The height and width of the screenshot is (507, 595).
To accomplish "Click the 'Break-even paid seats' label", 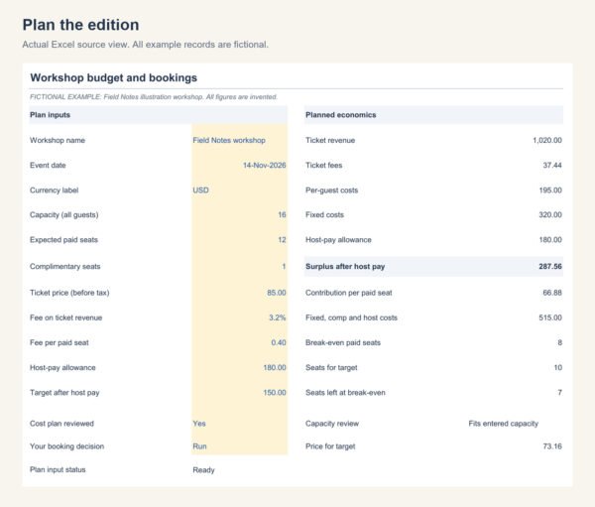I will pos(343,342).
